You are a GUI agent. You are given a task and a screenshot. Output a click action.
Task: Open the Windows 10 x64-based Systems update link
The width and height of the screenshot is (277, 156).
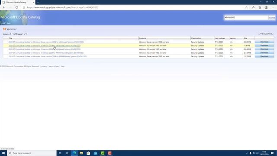[45, 49]
